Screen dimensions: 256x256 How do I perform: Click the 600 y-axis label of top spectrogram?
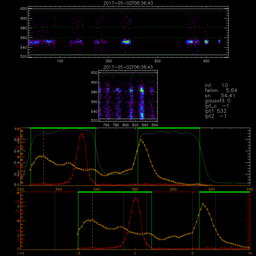click(24, 18)
